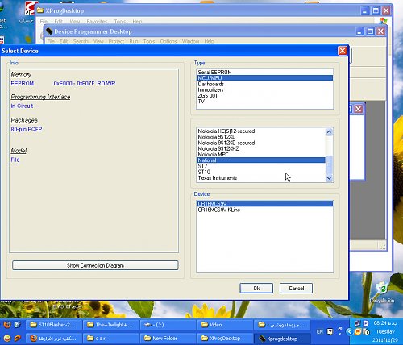The height and width of the screenshot is (345, 403).
Task: Open New Folder taskbar button
Action: pos(168,338)
